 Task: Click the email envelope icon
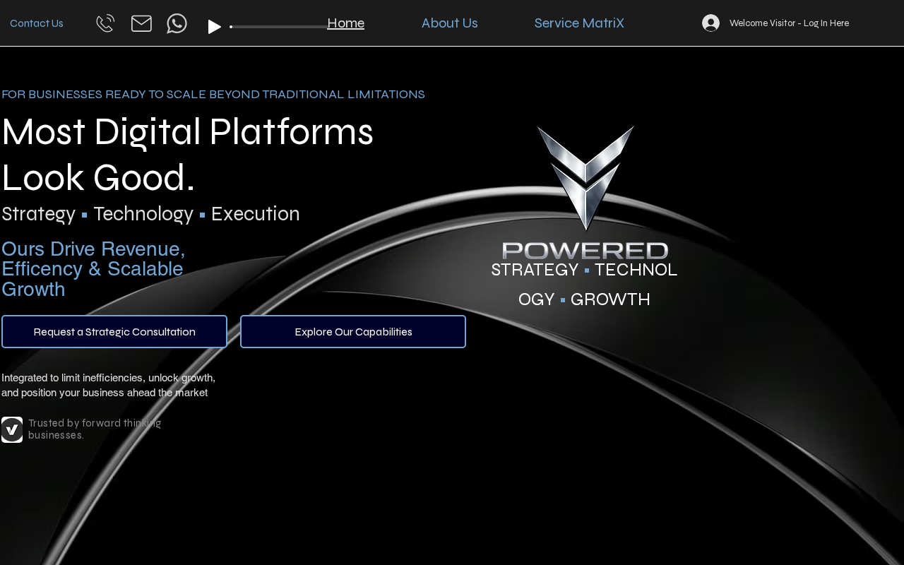pos(141,23)
